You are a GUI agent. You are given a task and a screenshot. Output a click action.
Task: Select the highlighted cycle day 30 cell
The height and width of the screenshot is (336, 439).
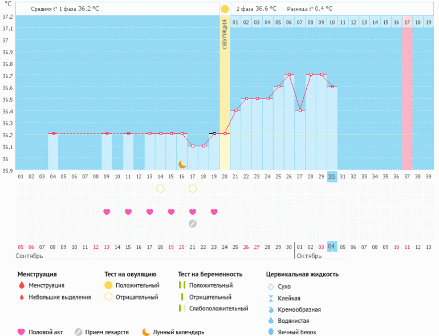coord(332,177)
